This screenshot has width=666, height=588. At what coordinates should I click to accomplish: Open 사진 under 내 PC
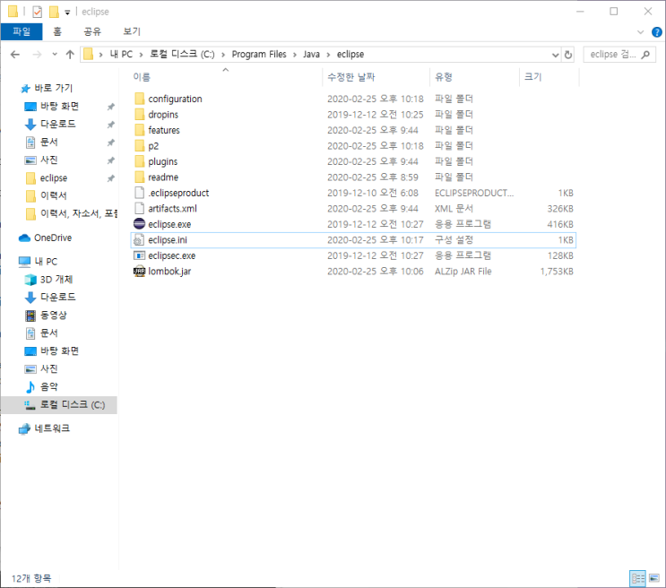pos(48,368)
